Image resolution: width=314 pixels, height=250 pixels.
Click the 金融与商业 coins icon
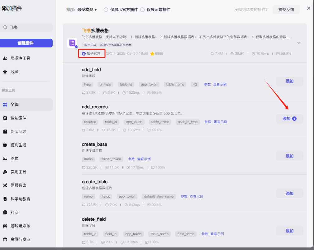click(5, 239)
